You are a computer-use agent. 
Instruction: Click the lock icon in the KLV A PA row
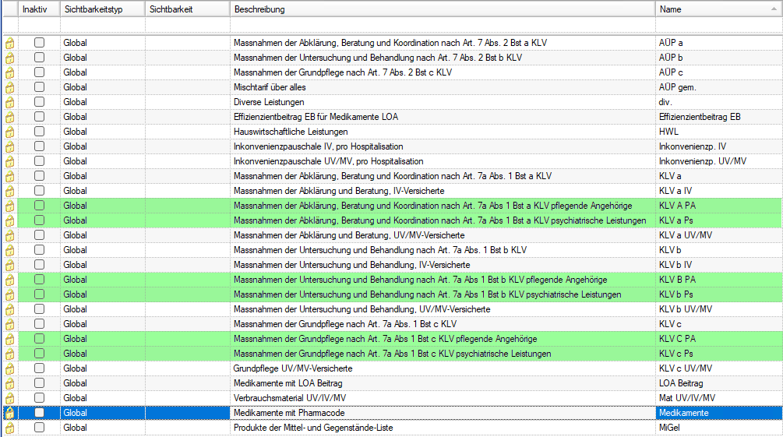pos(10,206)
